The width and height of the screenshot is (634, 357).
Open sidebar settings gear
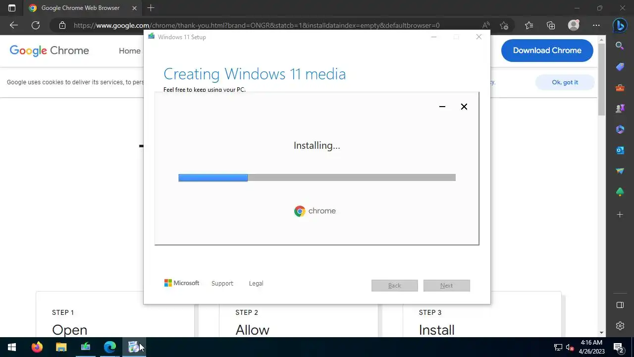(x=620, y=326)
